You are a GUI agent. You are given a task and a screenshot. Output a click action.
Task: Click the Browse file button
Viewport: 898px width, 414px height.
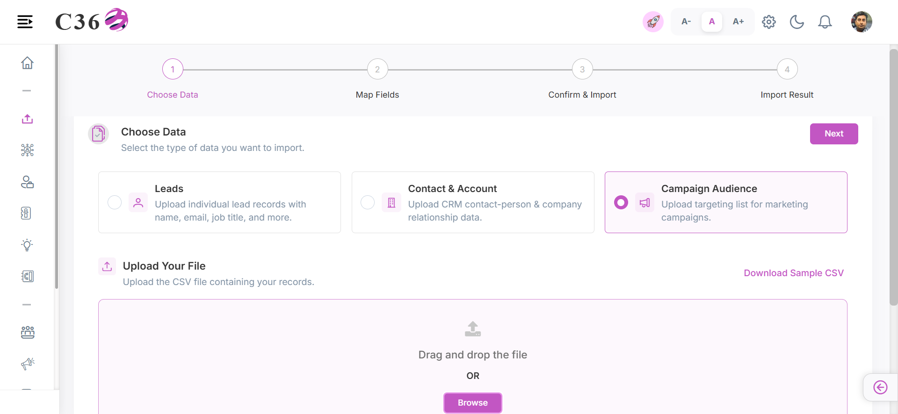pyautogui.click(x=473, y=403)
